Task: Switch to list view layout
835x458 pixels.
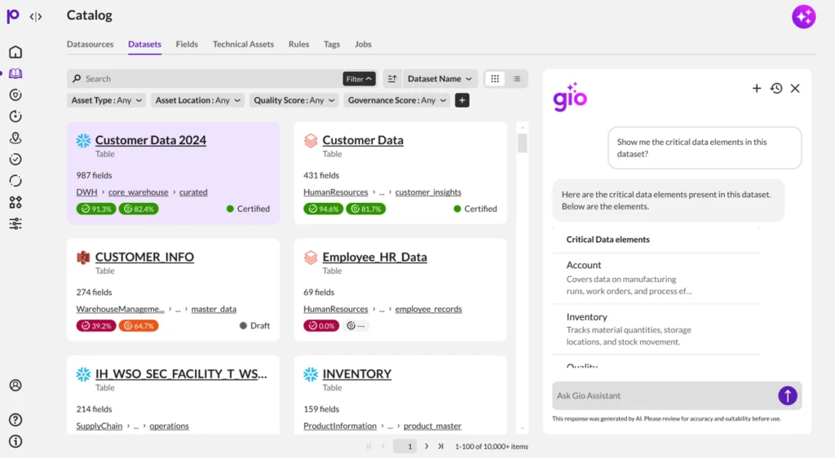Action: [x=516, y=79]
